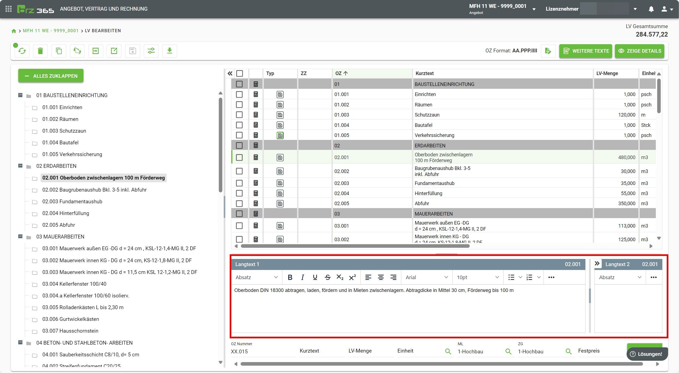
Task: Select tree item 03.004 Kellerfenster 100/40
Action: click(x=74, y=284)
